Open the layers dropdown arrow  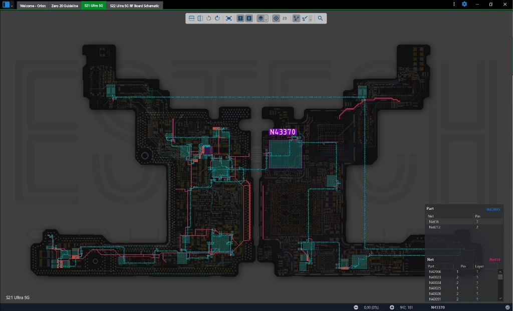[x=266, y=20]
